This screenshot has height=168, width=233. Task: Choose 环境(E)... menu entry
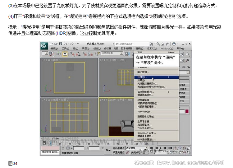(x=157, y=77)
